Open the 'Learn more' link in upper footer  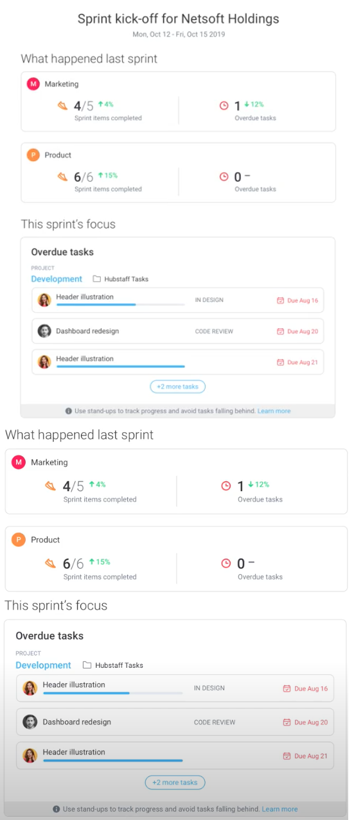tap(274, 411)
